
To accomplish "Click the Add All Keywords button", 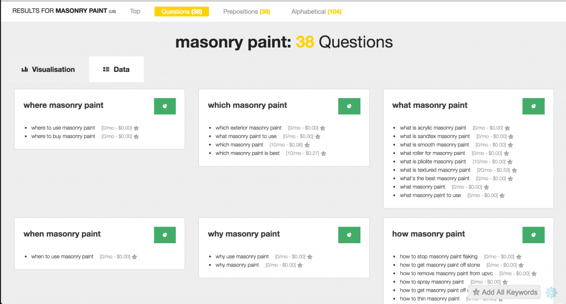I will point(505,292).
